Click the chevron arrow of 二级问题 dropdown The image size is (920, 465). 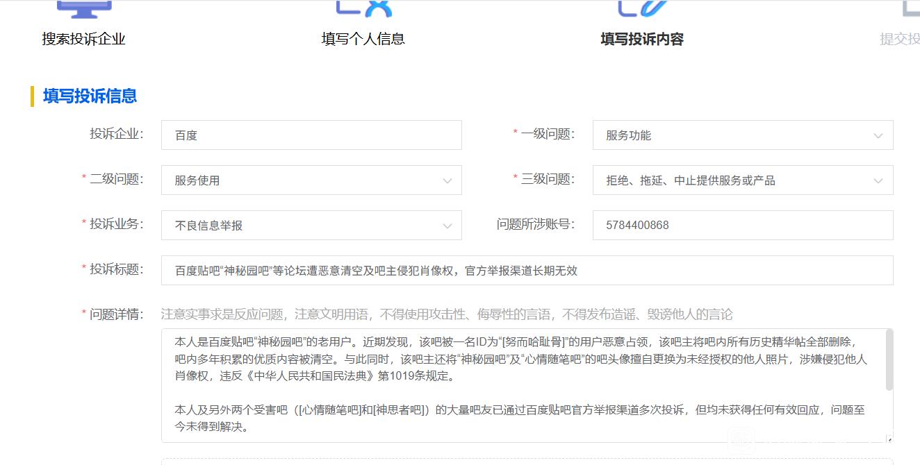(447, 181)
